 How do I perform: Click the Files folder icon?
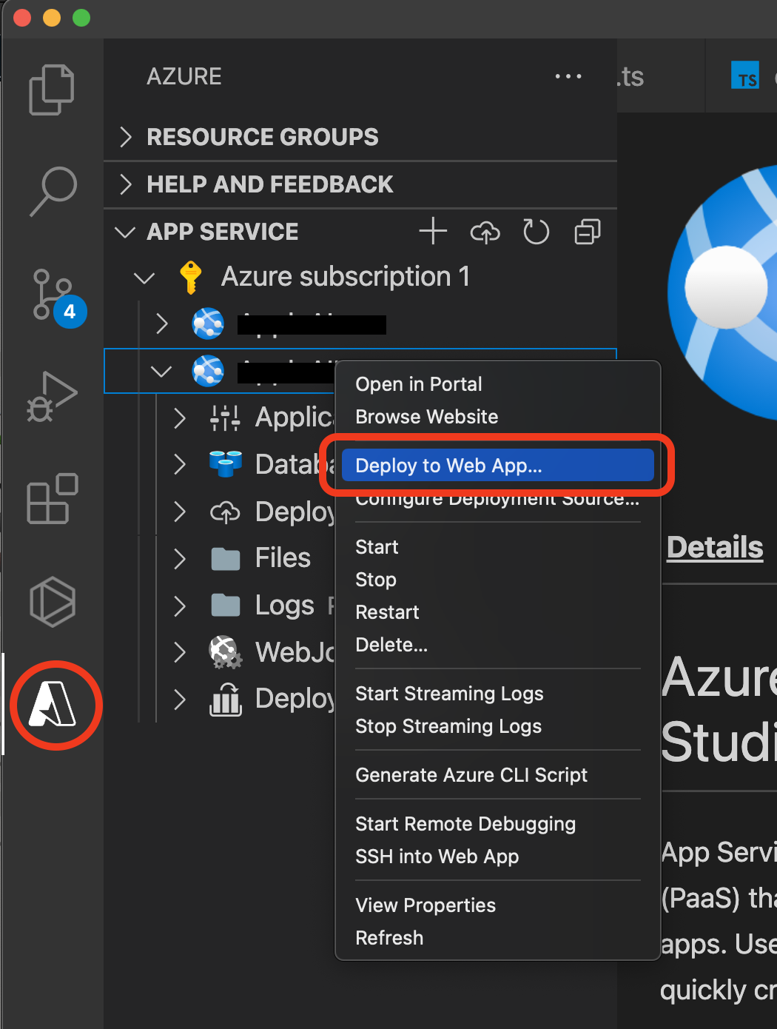tap(226, 559)
